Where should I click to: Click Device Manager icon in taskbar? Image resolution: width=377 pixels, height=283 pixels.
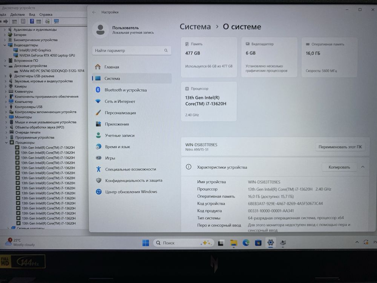click(x=283, y=243)
